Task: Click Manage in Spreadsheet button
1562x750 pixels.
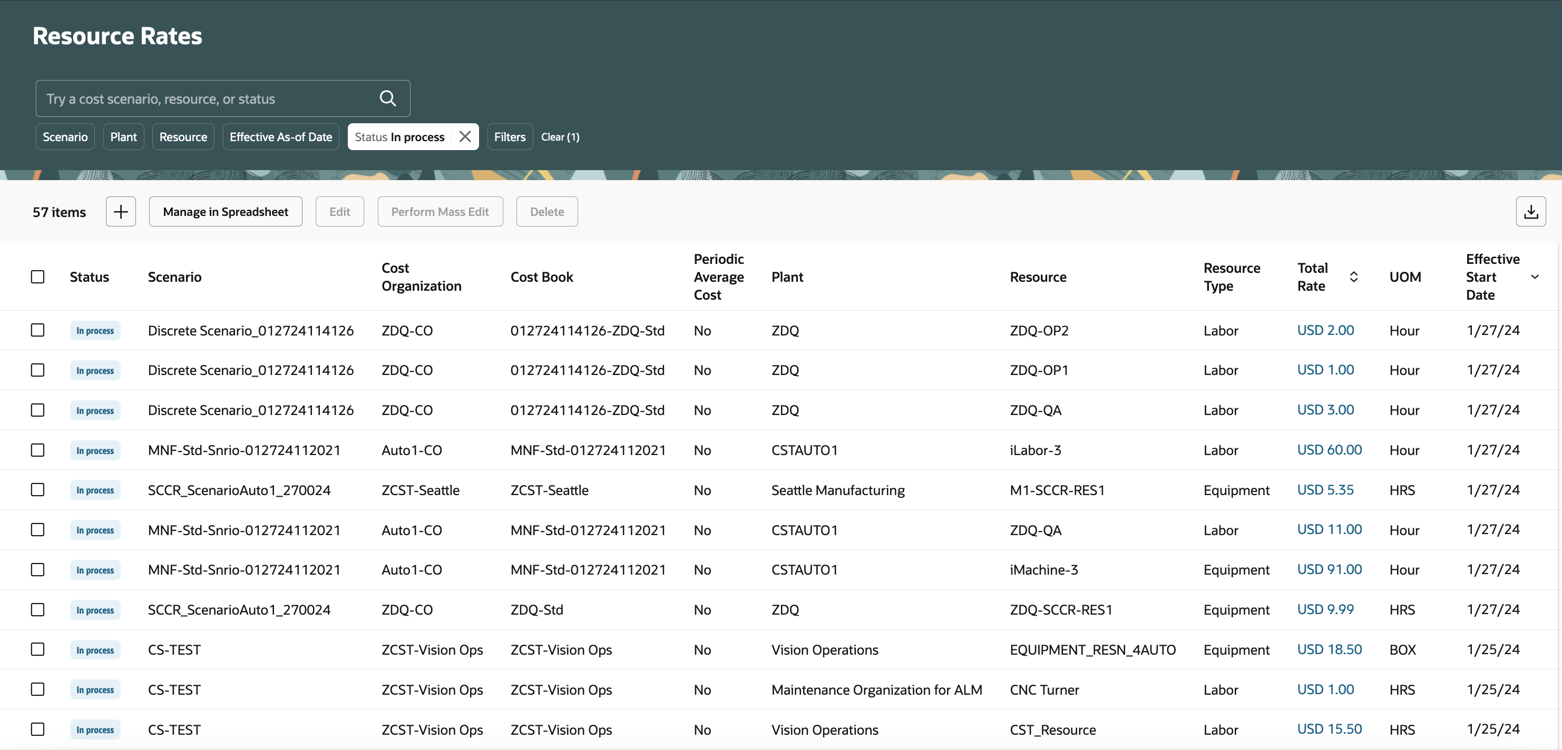Action: pyautogui.click(x=225, y=211)
